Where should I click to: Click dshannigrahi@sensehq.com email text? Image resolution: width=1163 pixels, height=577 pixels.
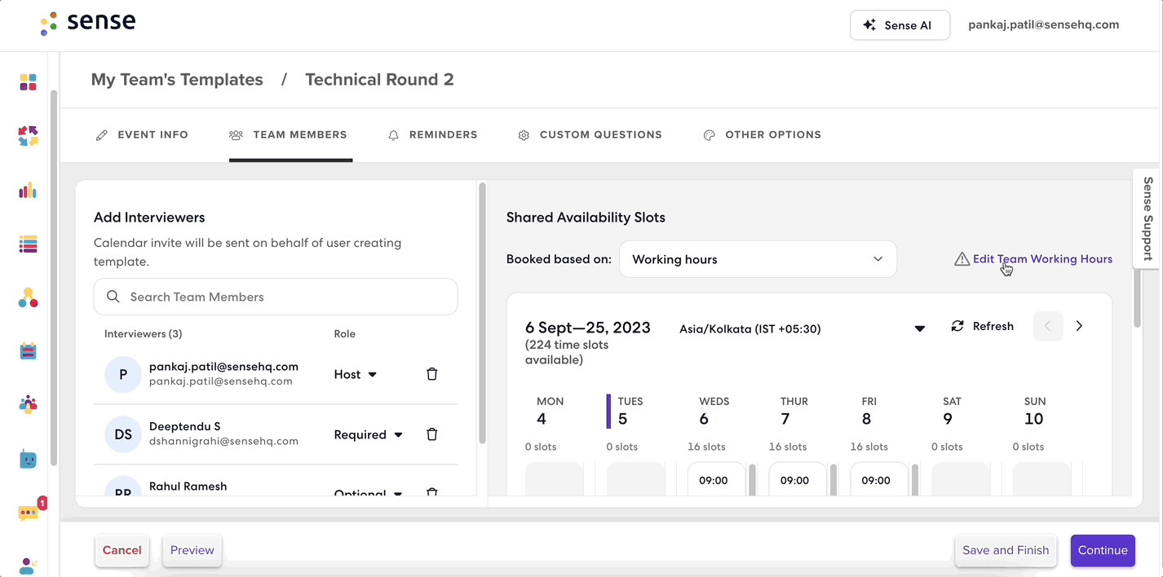pos(223,441)
